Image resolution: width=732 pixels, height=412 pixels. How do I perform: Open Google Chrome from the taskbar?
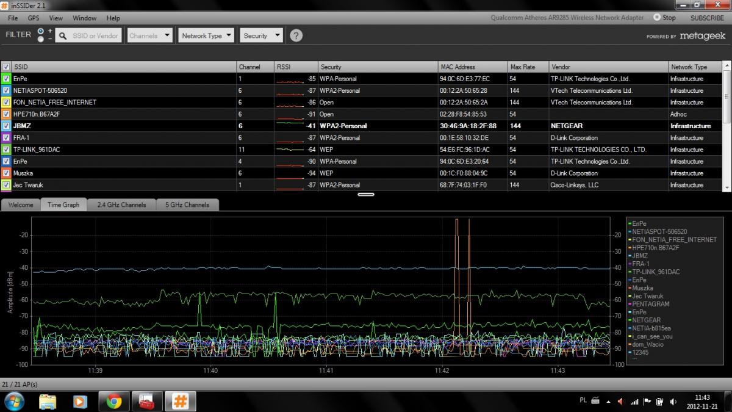pos(113,401)
